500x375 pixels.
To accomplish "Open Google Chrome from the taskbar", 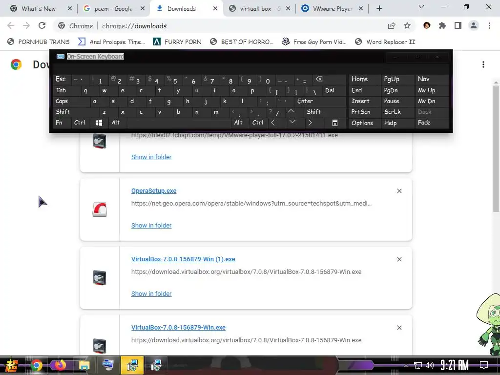I will point(36,365).
